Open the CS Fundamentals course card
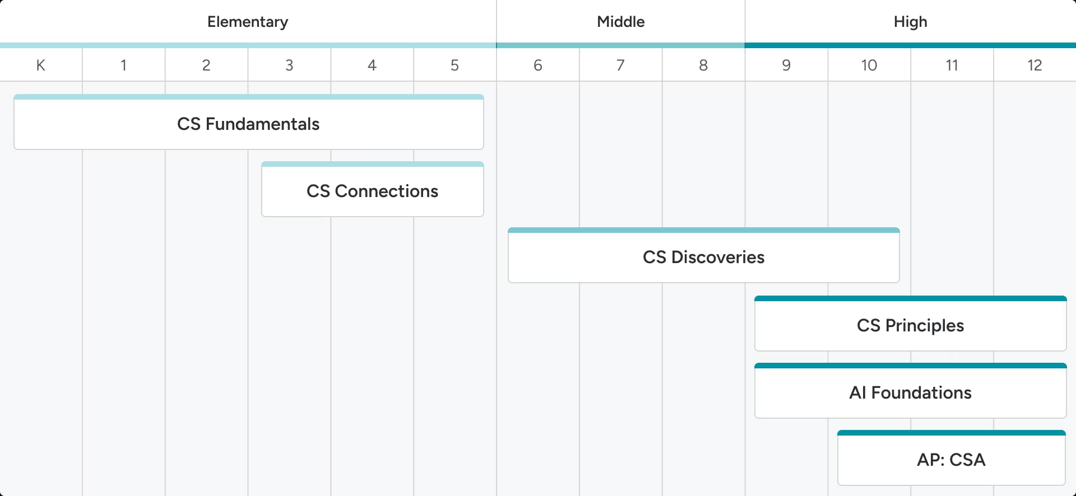Image resolution: width=1076 pixels, height=496 pixels. [x=248, y=124]
